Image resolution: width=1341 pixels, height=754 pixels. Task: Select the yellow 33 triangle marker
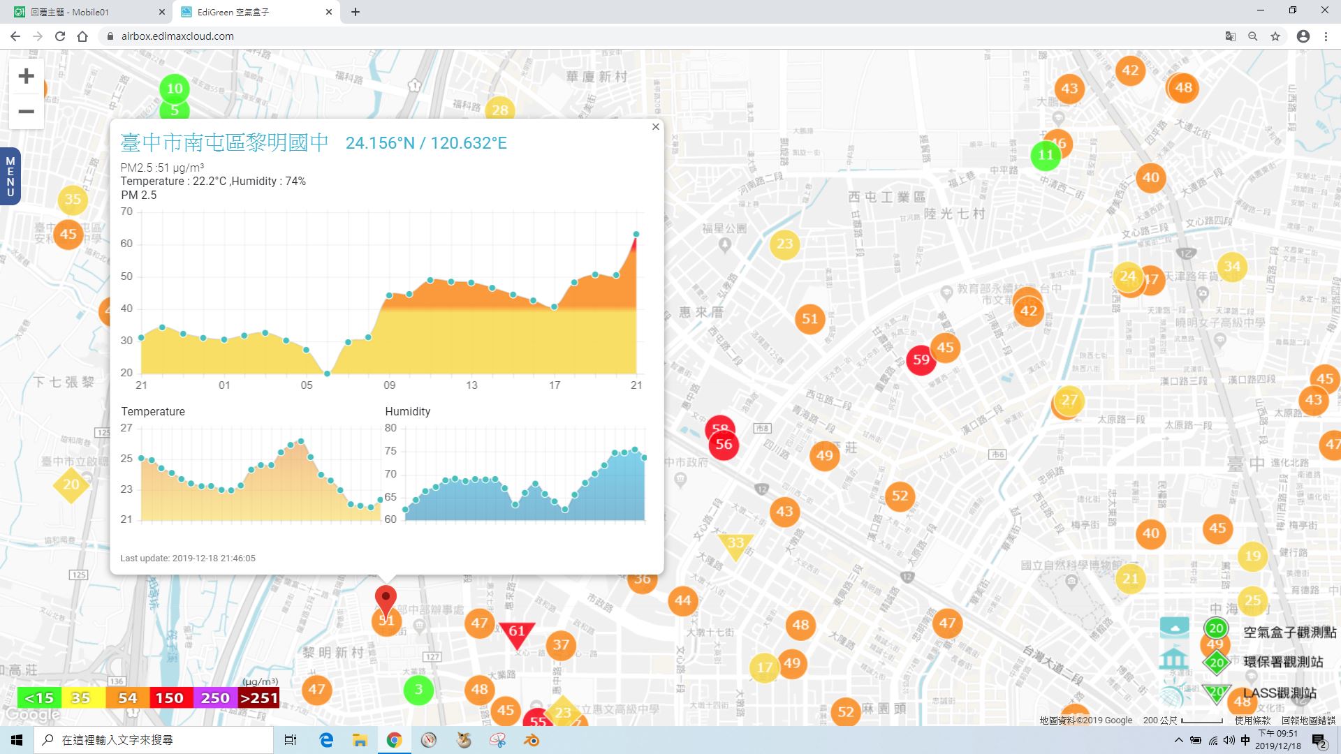click(735, 546)
